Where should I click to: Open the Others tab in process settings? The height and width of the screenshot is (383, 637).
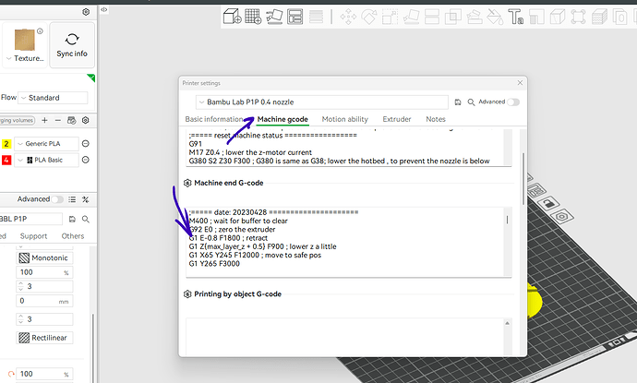[x=73, y=236]
